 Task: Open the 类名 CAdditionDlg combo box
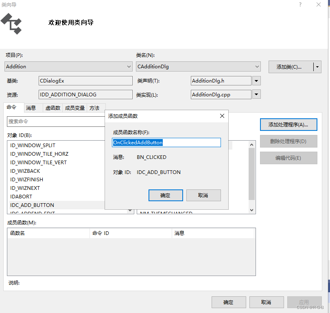[198, 66]
